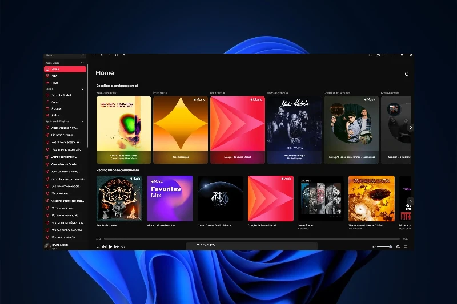Click the back navigation arrow
This screenshot has height=304, width=457.
tap(102, 55)
